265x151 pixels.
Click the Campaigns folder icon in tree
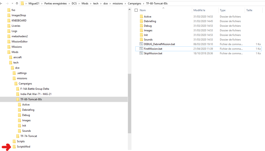pyautogui.click(x=16, y=84)
